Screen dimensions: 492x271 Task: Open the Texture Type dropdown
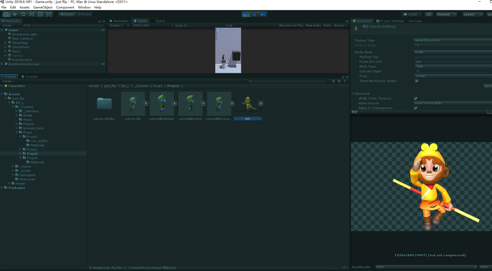point(453,40)
